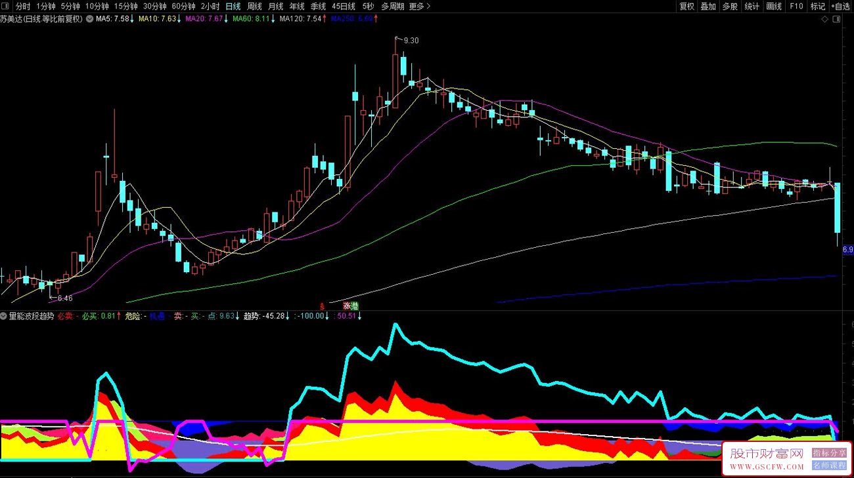
Task: Open the 多股 multi-stock view
Action: 730,7
